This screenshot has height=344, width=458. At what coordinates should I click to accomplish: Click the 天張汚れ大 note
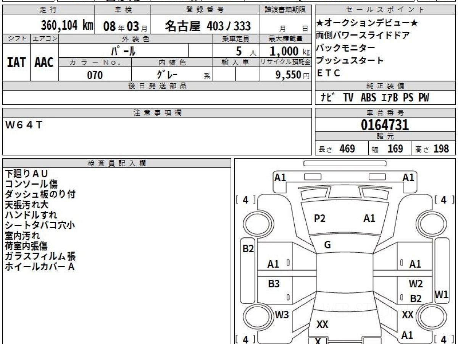[x=27, y=204]
